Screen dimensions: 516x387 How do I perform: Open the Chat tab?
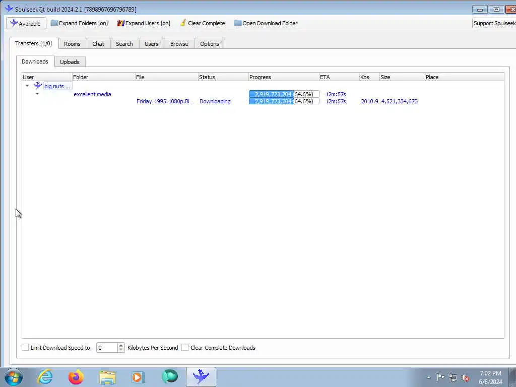(x=98, y=44)
